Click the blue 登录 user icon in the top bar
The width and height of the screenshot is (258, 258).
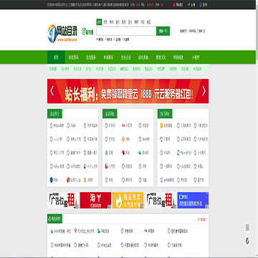(200, 4)
